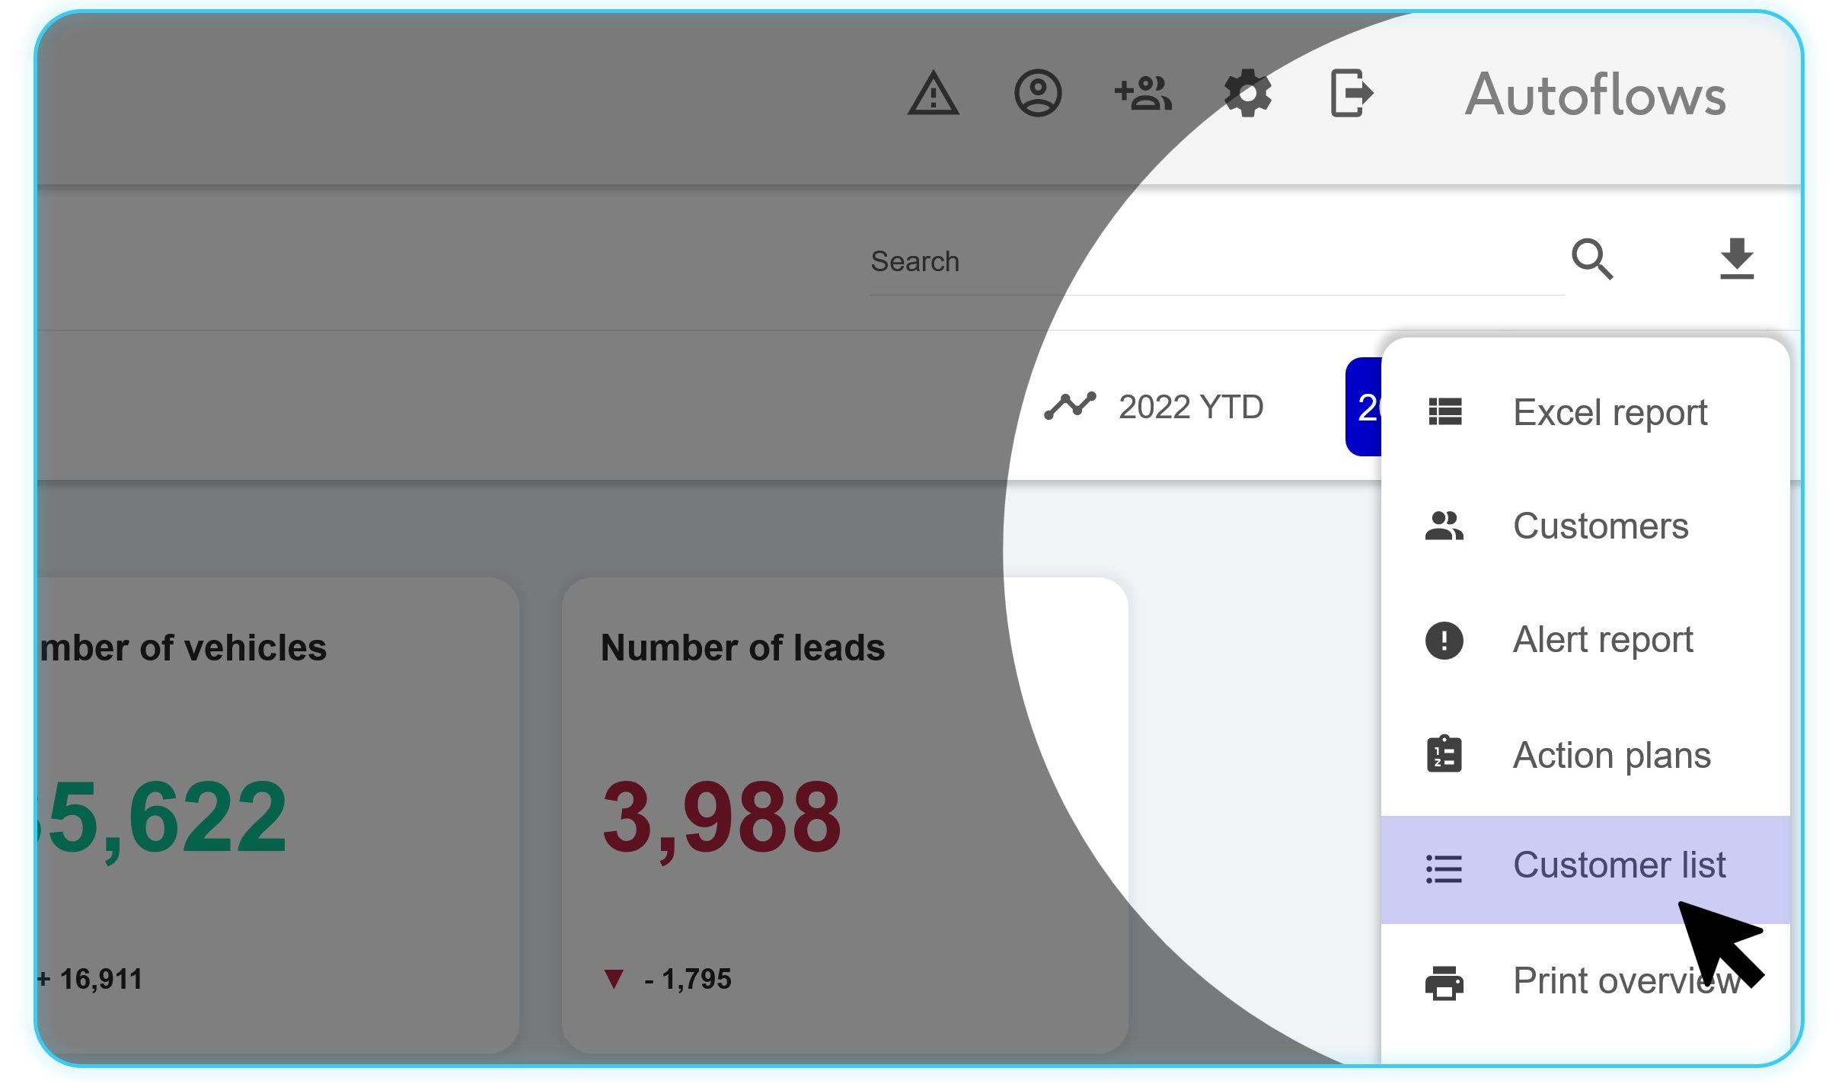
Task: Open the user account profile icon
Action: click(1038, 94)
